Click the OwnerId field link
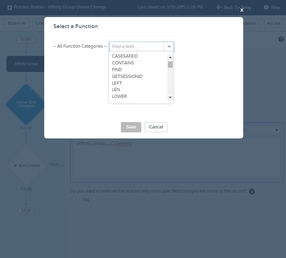 [x=123, y=143]
